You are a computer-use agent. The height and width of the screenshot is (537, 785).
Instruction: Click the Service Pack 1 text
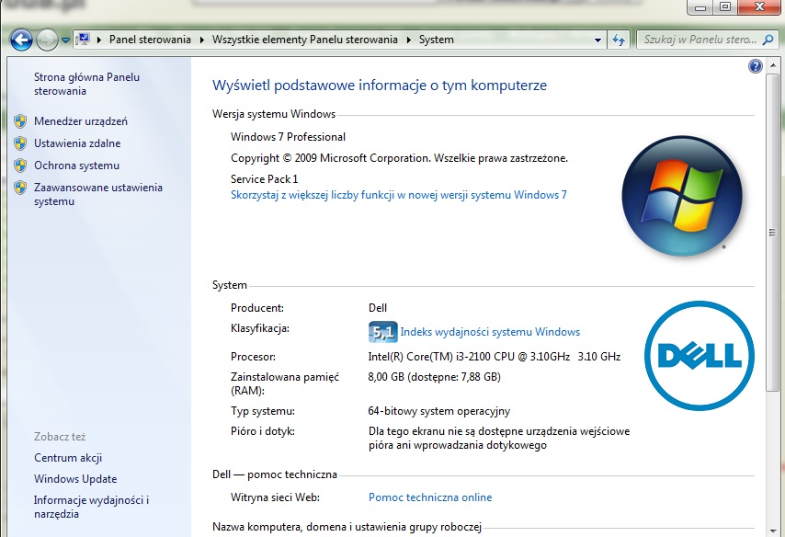pos(265,178)
